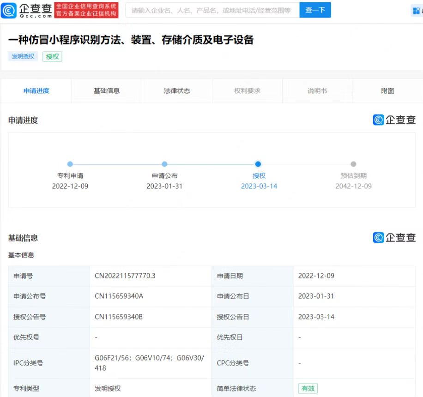Click the 授权公告日 value 2023-03-14
This screenshot has width=423, height=397.
point(316,317)
